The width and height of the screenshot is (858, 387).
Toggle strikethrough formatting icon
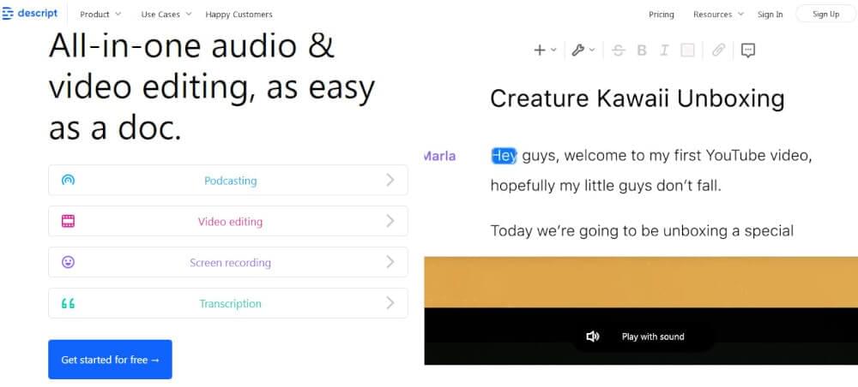[619, 51]
